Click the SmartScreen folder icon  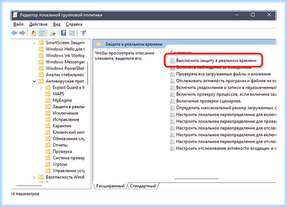41,43
